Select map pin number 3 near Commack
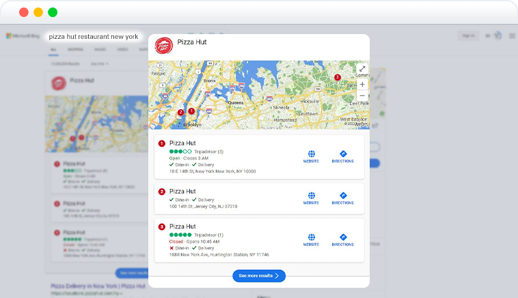This screenshot has height=298, width=518. pos(338,77)
